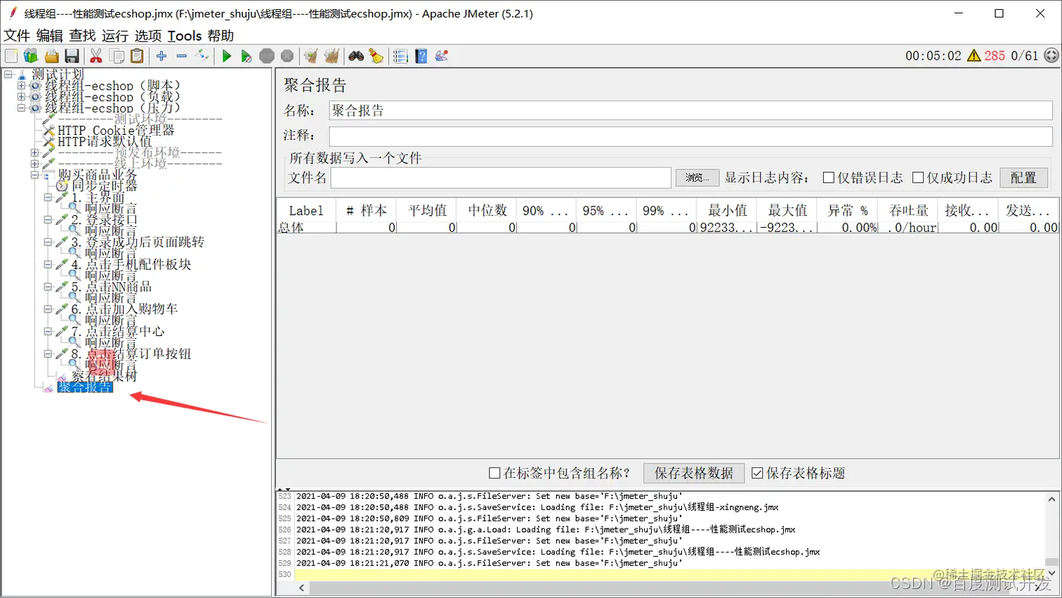Image resolution: width=1062 pixels, height=598 pixels.
Task: Open the Function Helper list icon
Action: 400,56
